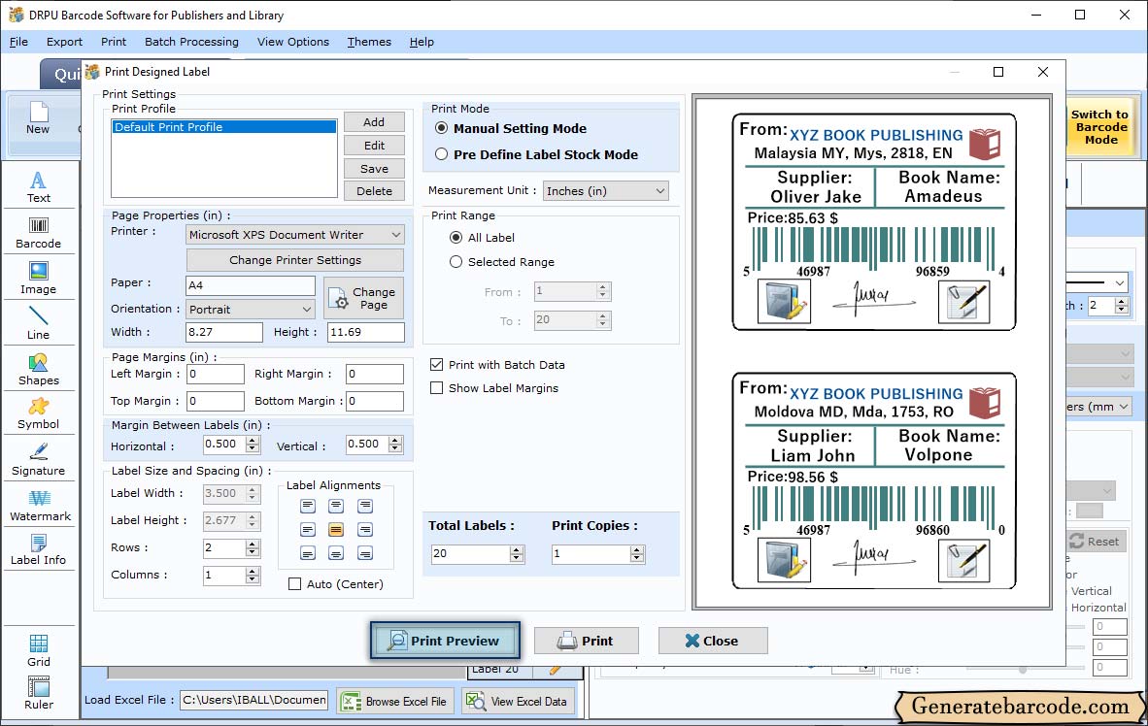Open View Excel Data

pos(517,701)
